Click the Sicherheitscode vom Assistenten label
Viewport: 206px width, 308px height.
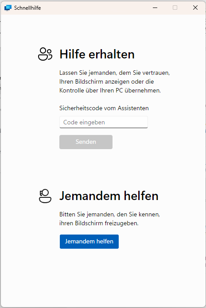(x=104, y=108)
